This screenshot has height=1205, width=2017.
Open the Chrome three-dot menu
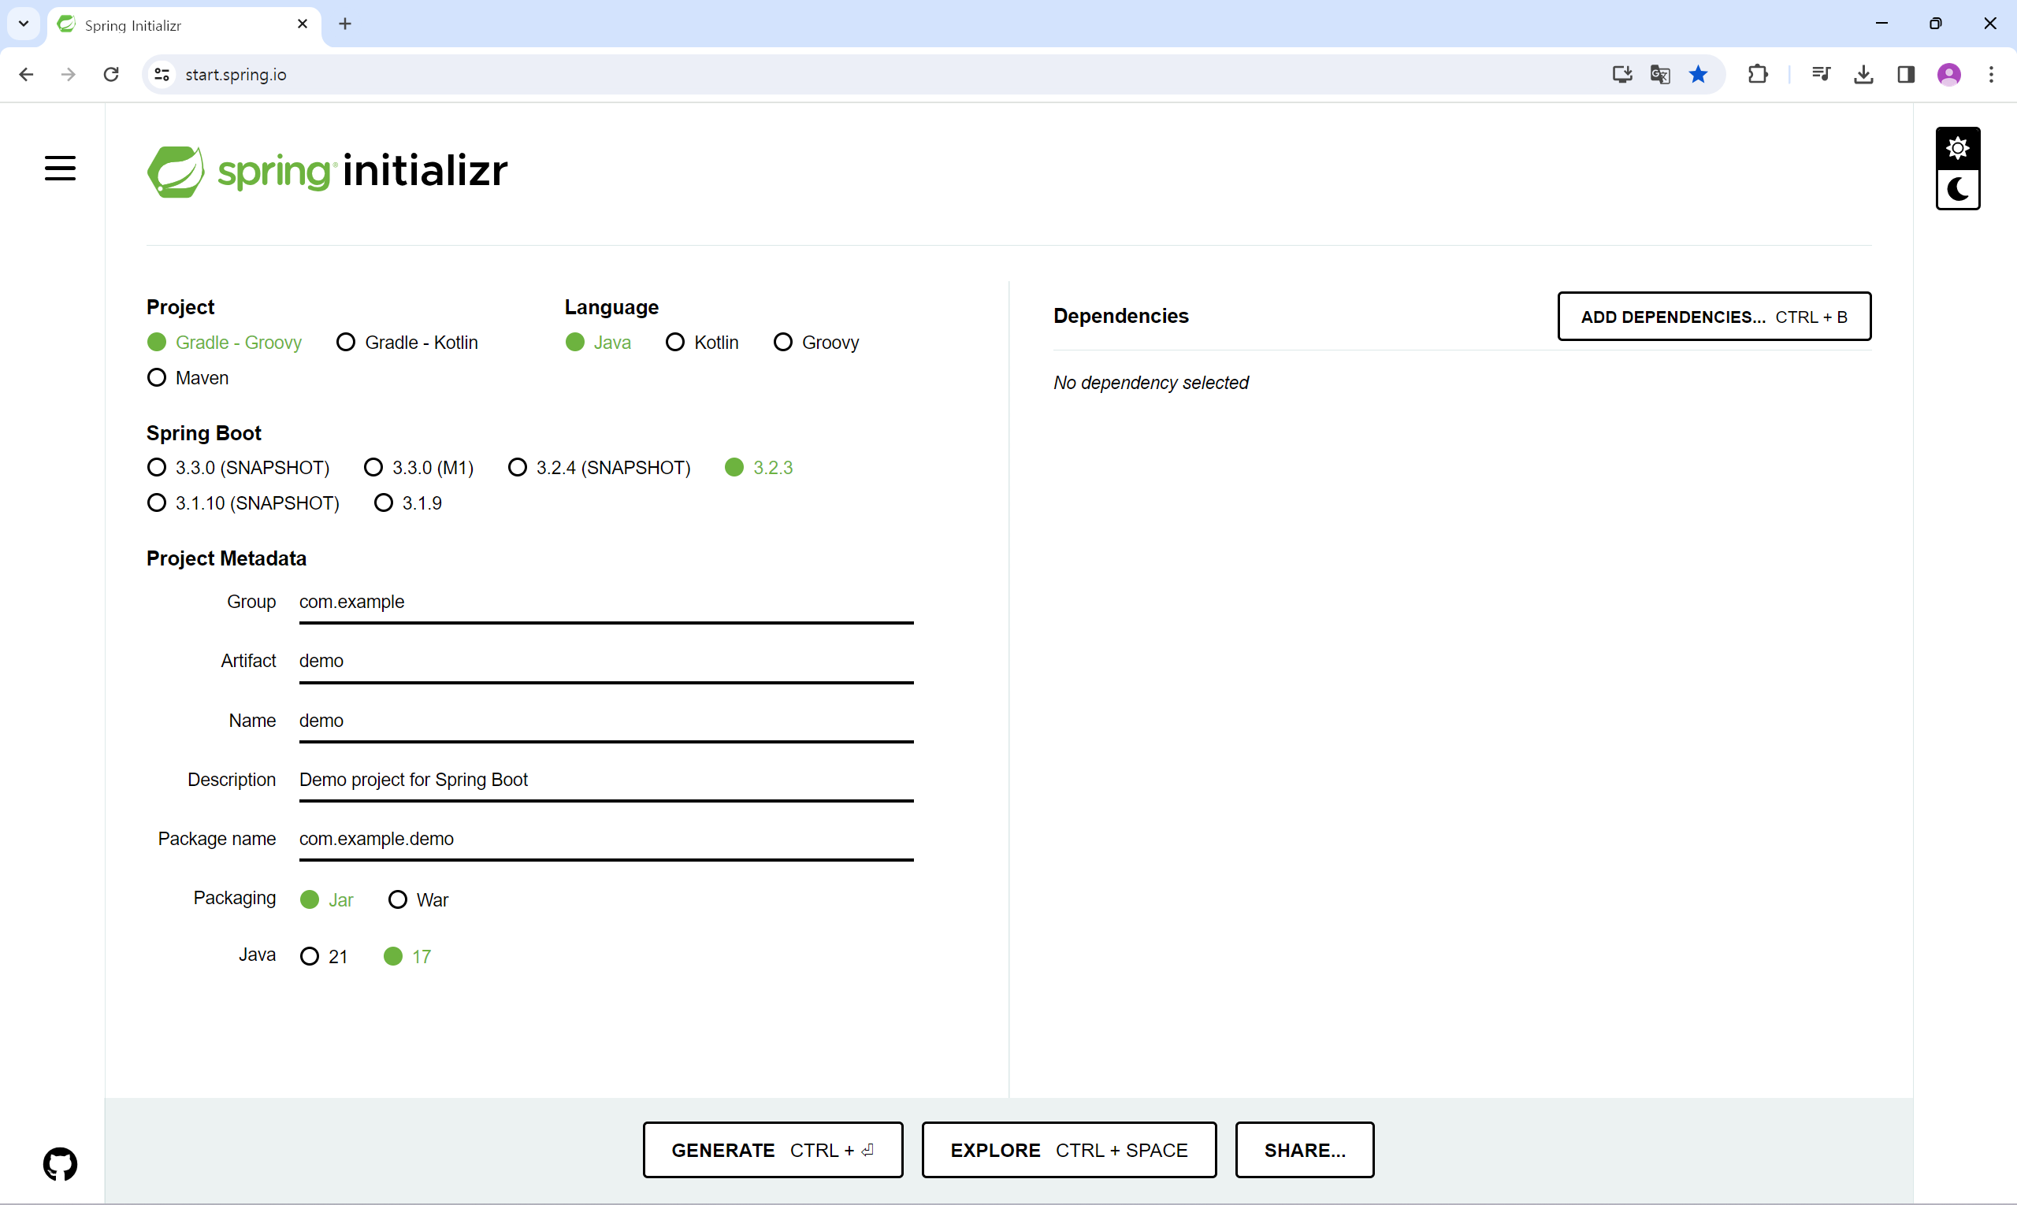[1991, 75]
